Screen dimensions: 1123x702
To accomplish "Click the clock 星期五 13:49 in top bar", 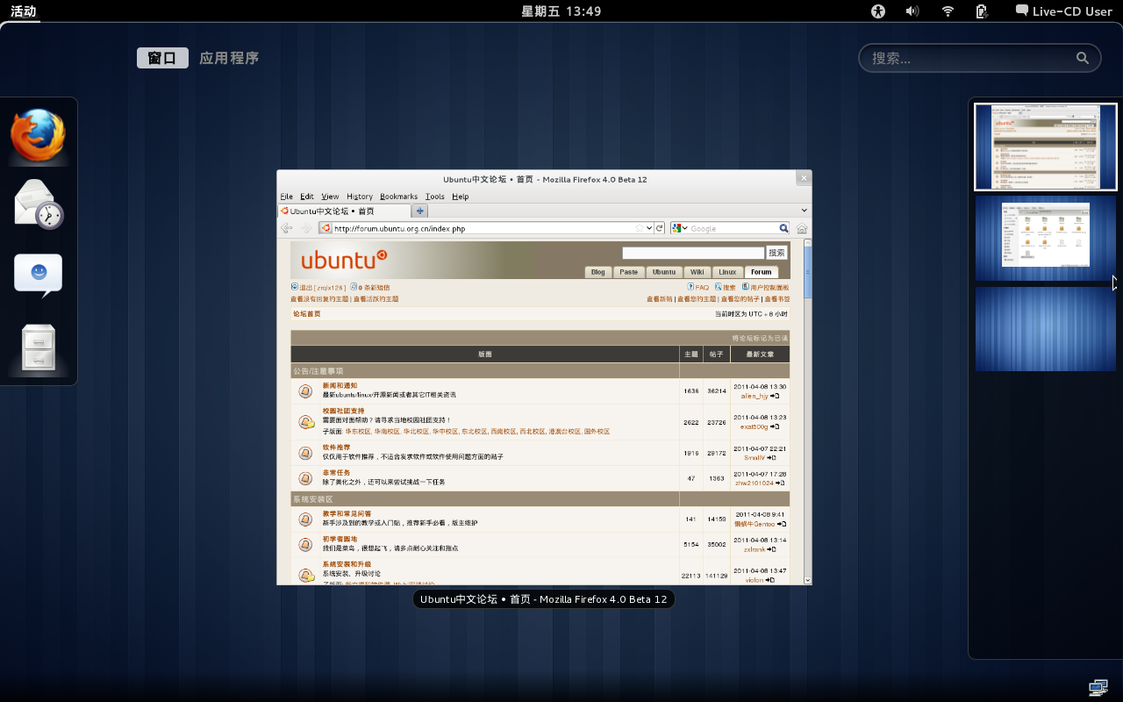I will click(x=561, y=11).
